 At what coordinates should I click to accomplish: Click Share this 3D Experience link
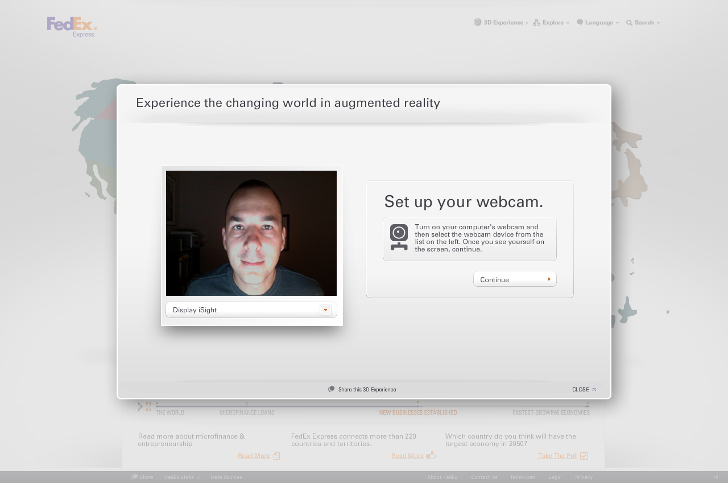click(367, 390)
